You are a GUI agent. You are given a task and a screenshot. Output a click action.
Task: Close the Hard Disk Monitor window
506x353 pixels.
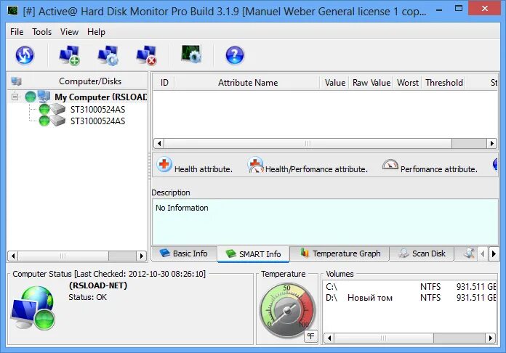[485, 9]
